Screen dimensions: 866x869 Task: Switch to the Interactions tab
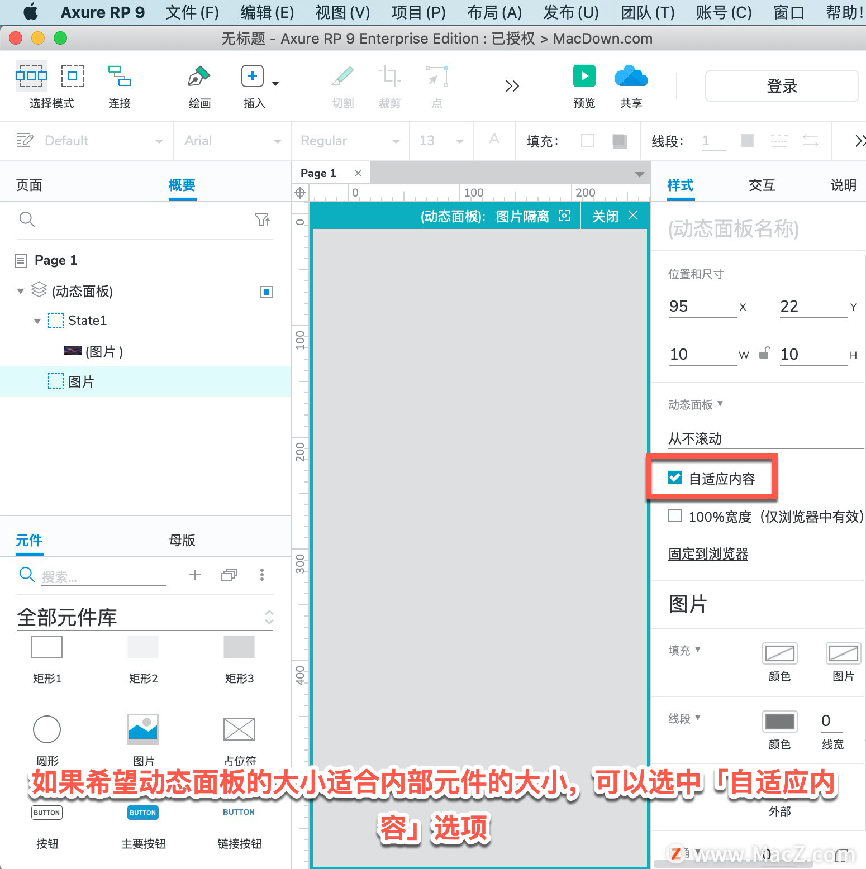[x=762, y=185]
